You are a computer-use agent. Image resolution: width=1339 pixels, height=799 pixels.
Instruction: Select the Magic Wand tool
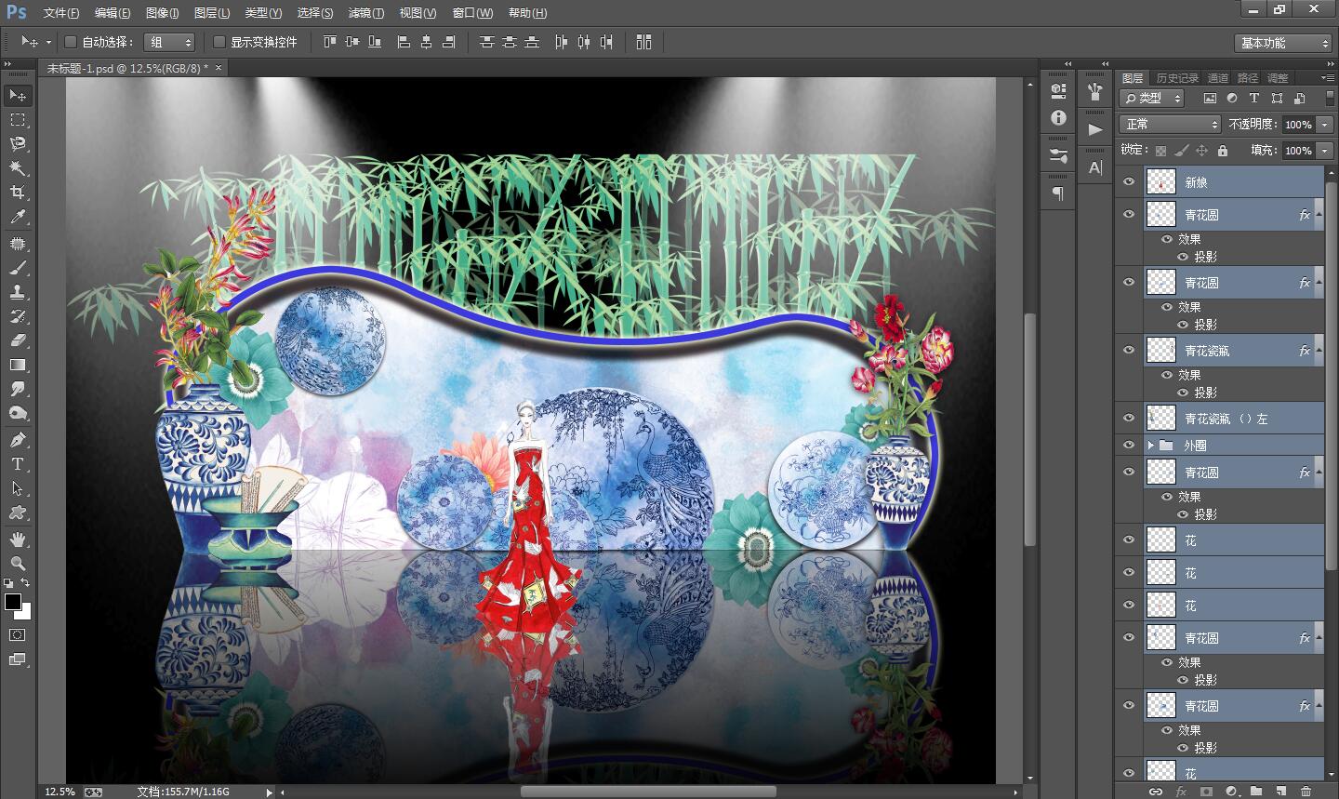pyautogui.click(x=17, y=168)
